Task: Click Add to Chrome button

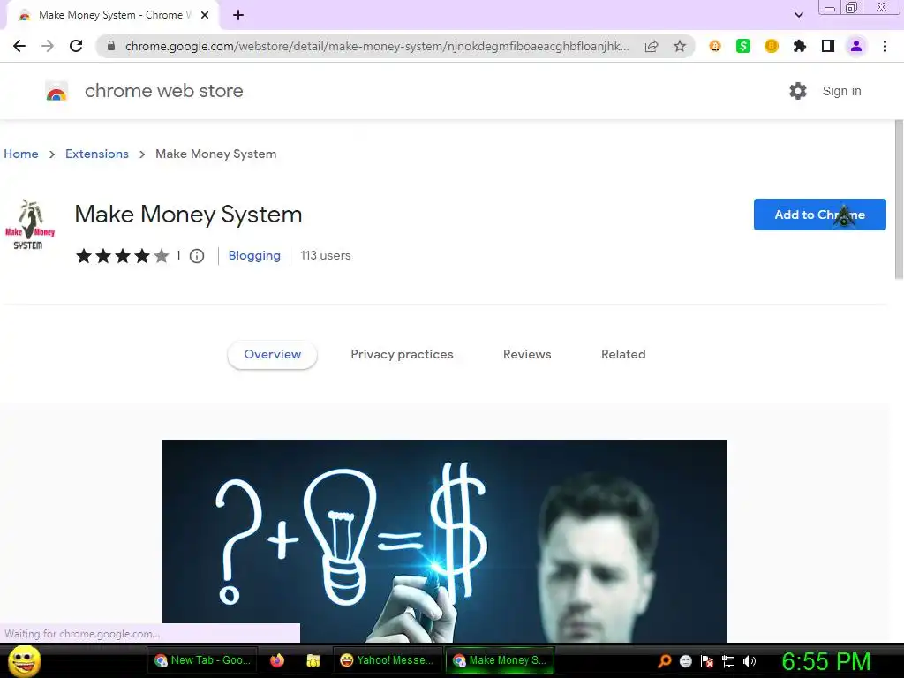Action: pos(820,215)
